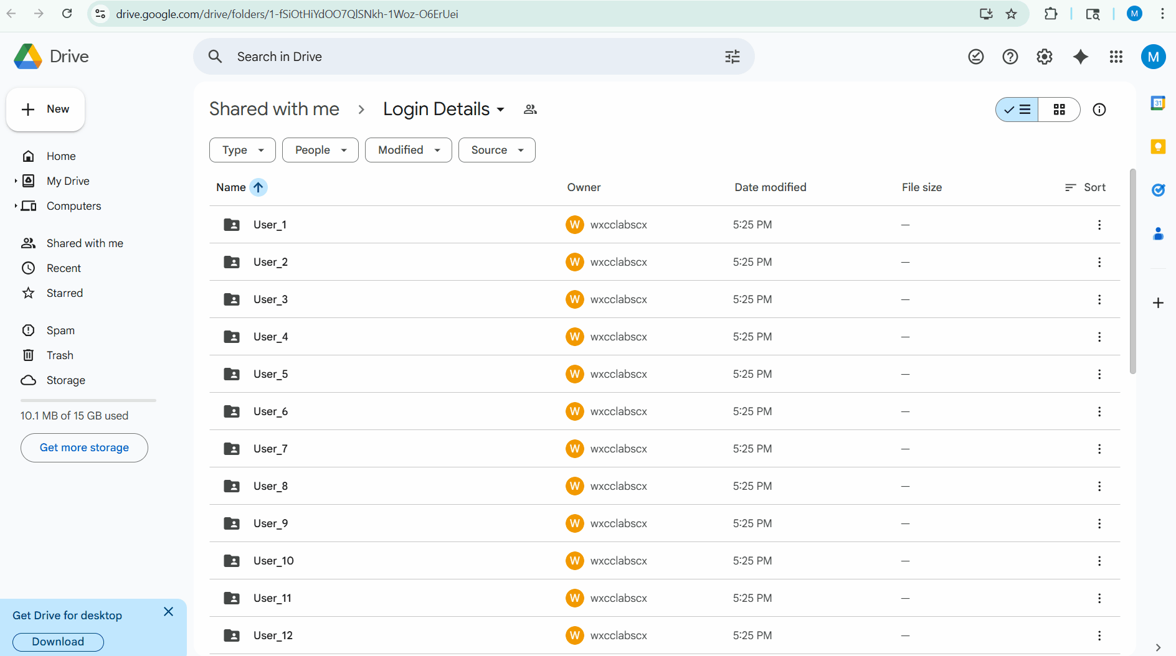
Task: Open Drive settings gear
Action: (x=1045, y=57)
